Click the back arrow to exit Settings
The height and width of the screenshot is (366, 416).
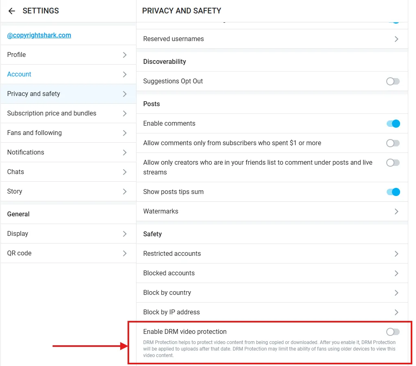pyautogui.click(x=11, y=11)
